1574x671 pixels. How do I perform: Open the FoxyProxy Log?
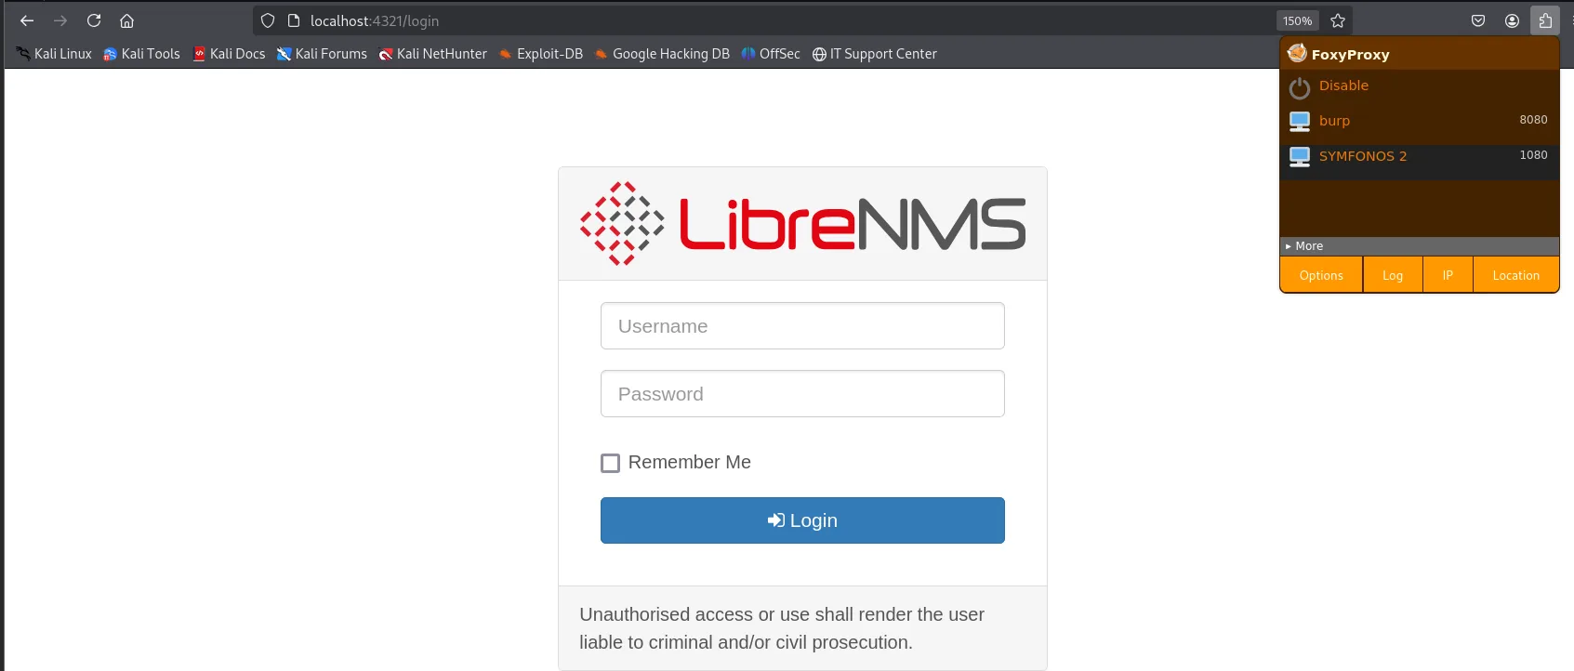(1393, 275)
